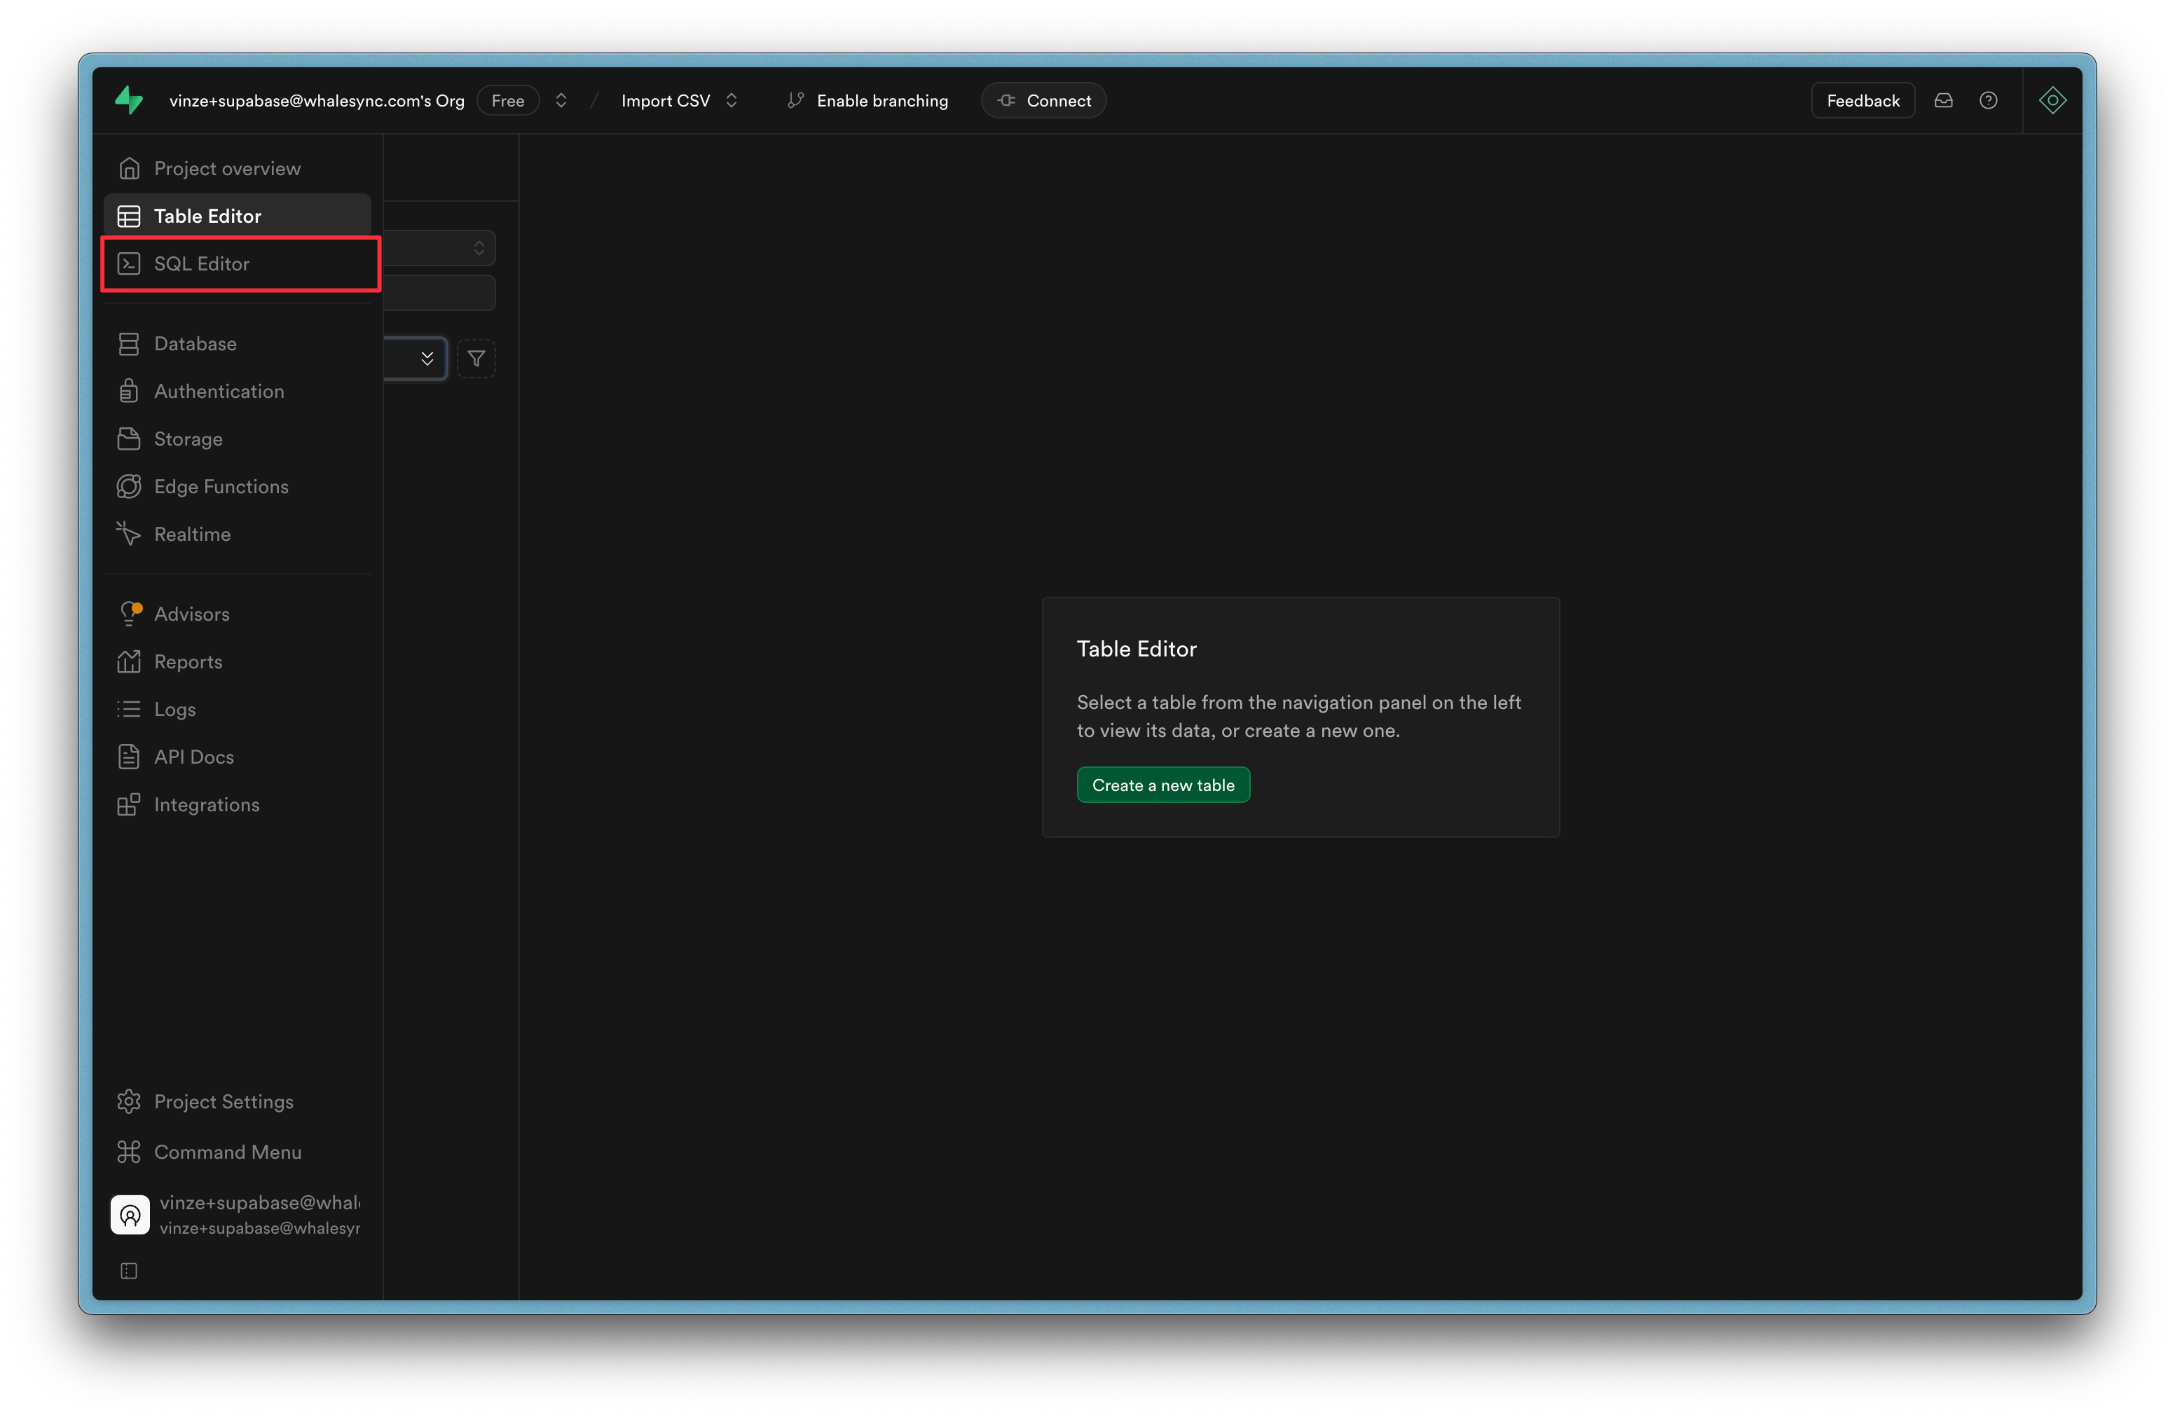Click the API Docs document icon
The height and width of the screenshot is (1418, 2175).
coord(129,757)
